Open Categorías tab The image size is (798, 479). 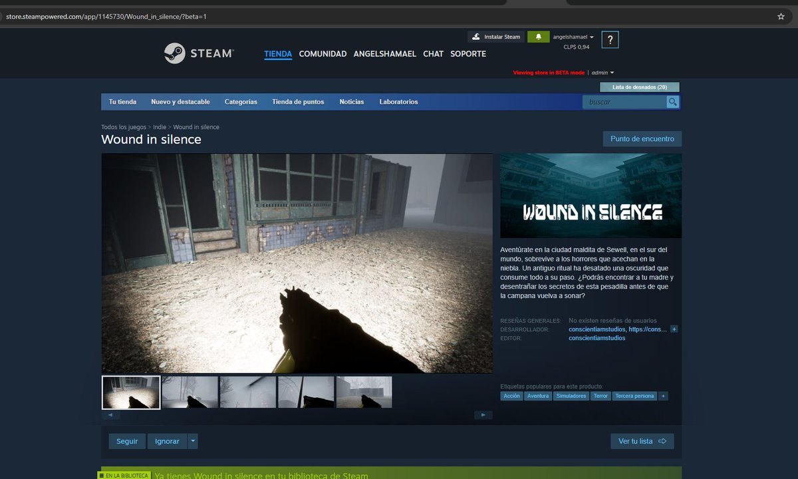click(x=241, y=102)
